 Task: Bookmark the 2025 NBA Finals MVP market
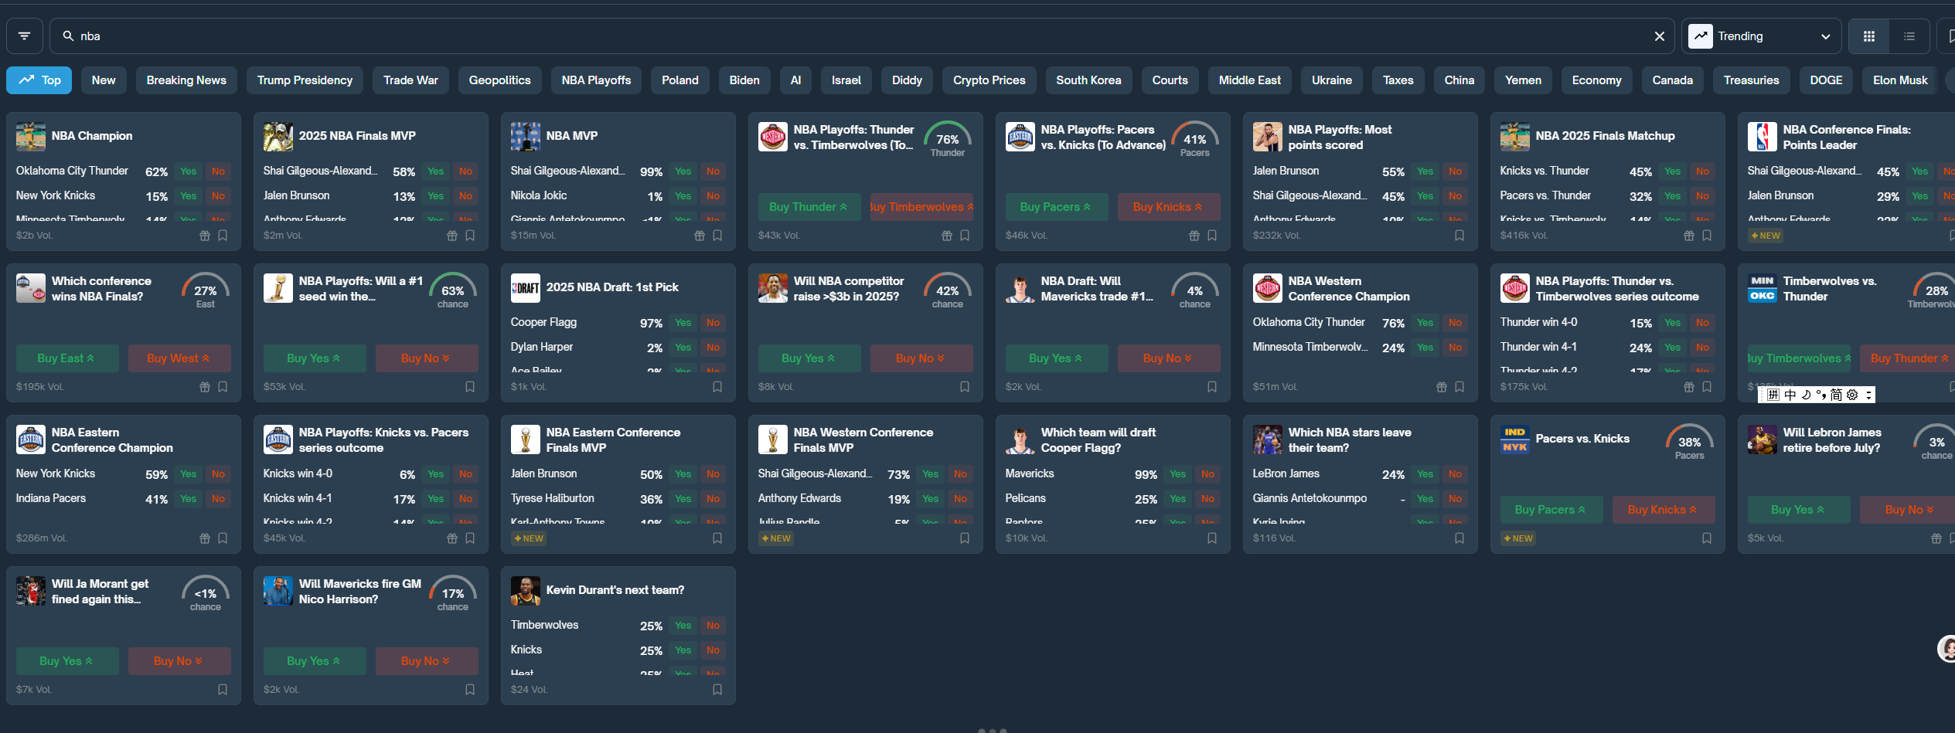coord(470,236)
